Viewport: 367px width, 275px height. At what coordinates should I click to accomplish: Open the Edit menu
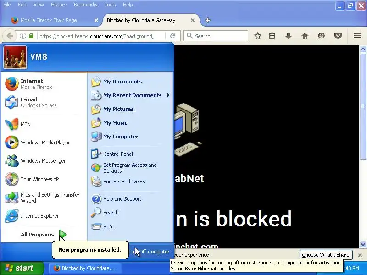(x=22, y=5)
